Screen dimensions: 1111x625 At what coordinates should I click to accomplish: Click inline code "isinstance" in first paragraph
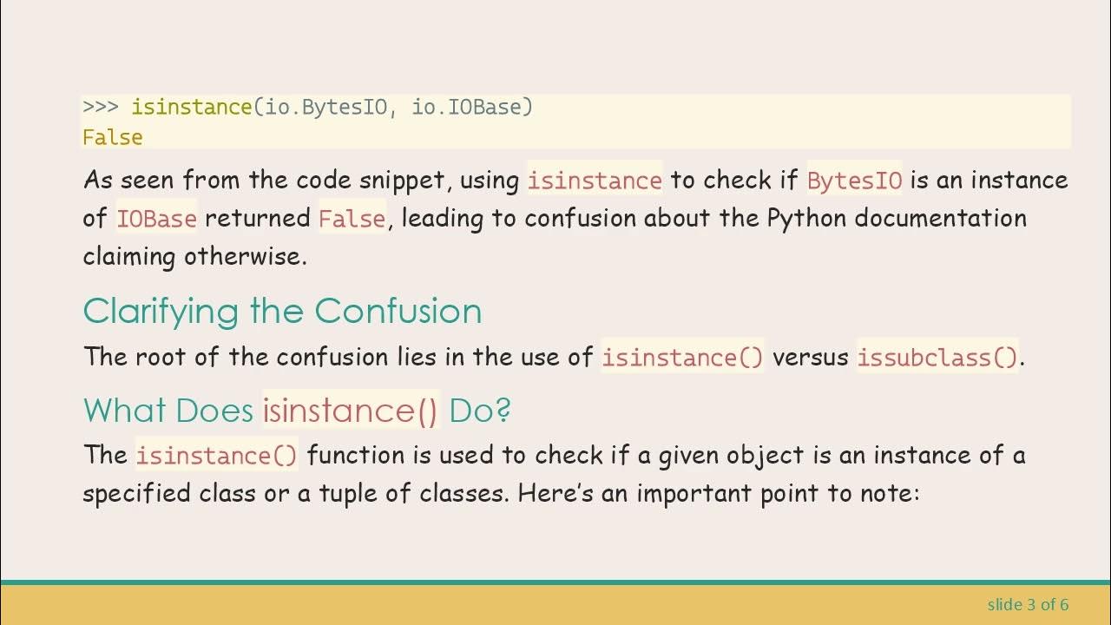click(595, 181)
